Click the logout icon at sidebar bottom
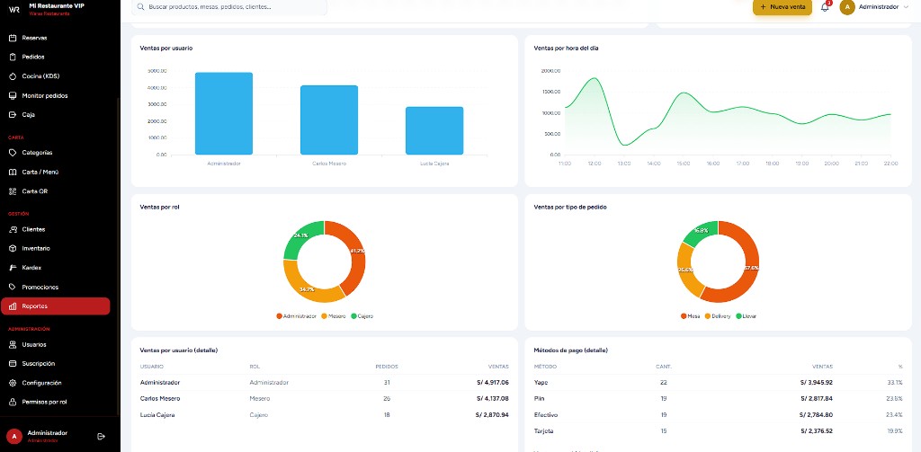The image size is (921, 452). point(101,436)
